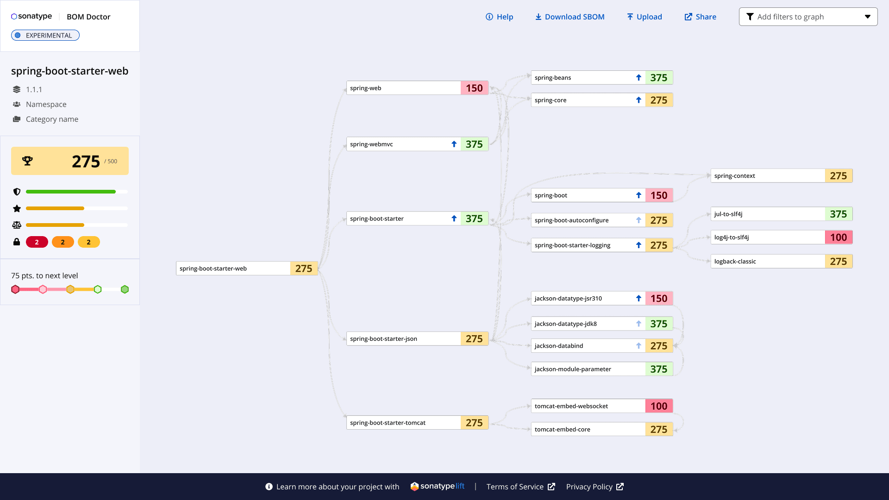Click upgrade arrow on spring-beans node
The height and width of the screenshot is (500, 889).
pyautogui.click(x=639, y=78)
